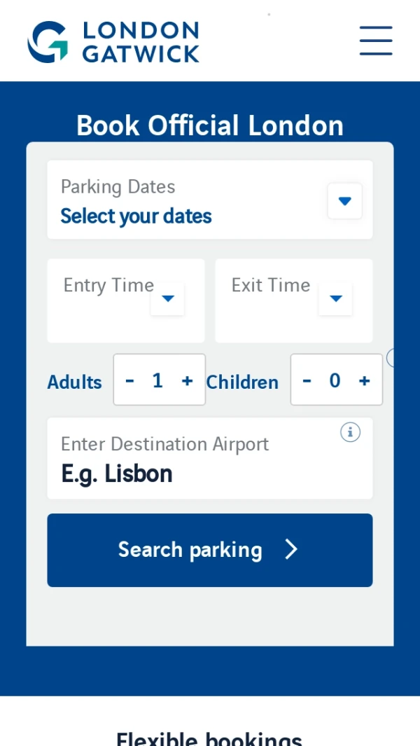420x746 pixels.
Task: Click the Children count value showing 0
Action: [335, 380]
